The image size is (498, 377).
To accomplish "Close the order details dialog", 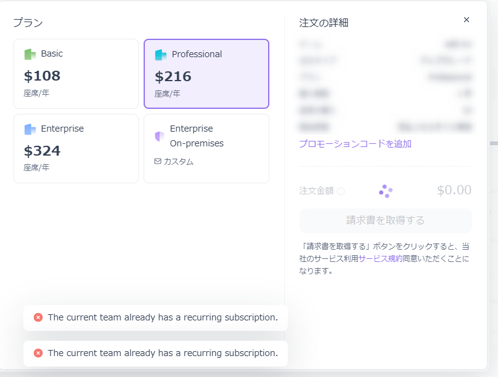I will (467, 20).
